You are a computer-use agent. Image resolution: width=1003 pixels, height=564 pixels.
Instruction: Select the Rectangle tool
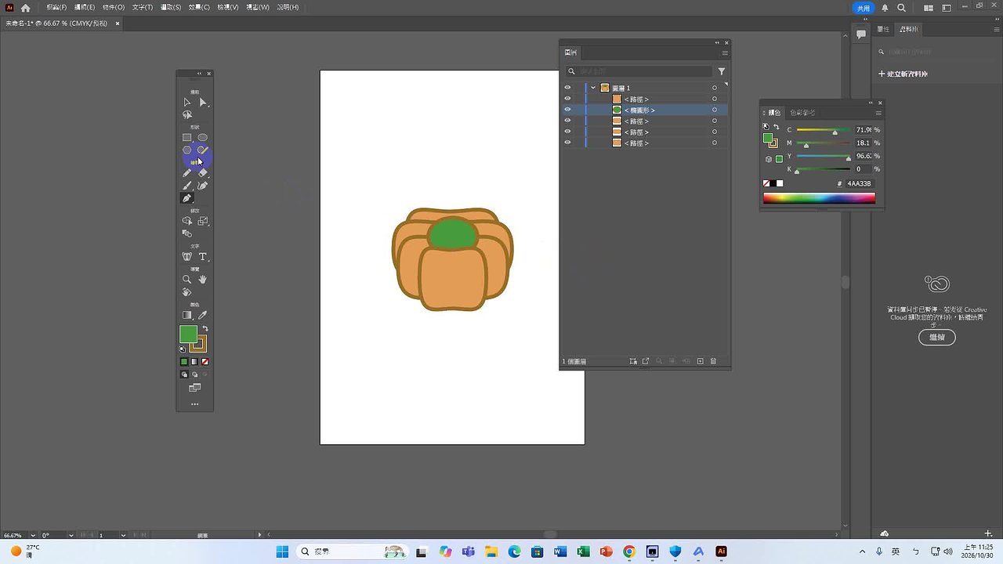186,137
